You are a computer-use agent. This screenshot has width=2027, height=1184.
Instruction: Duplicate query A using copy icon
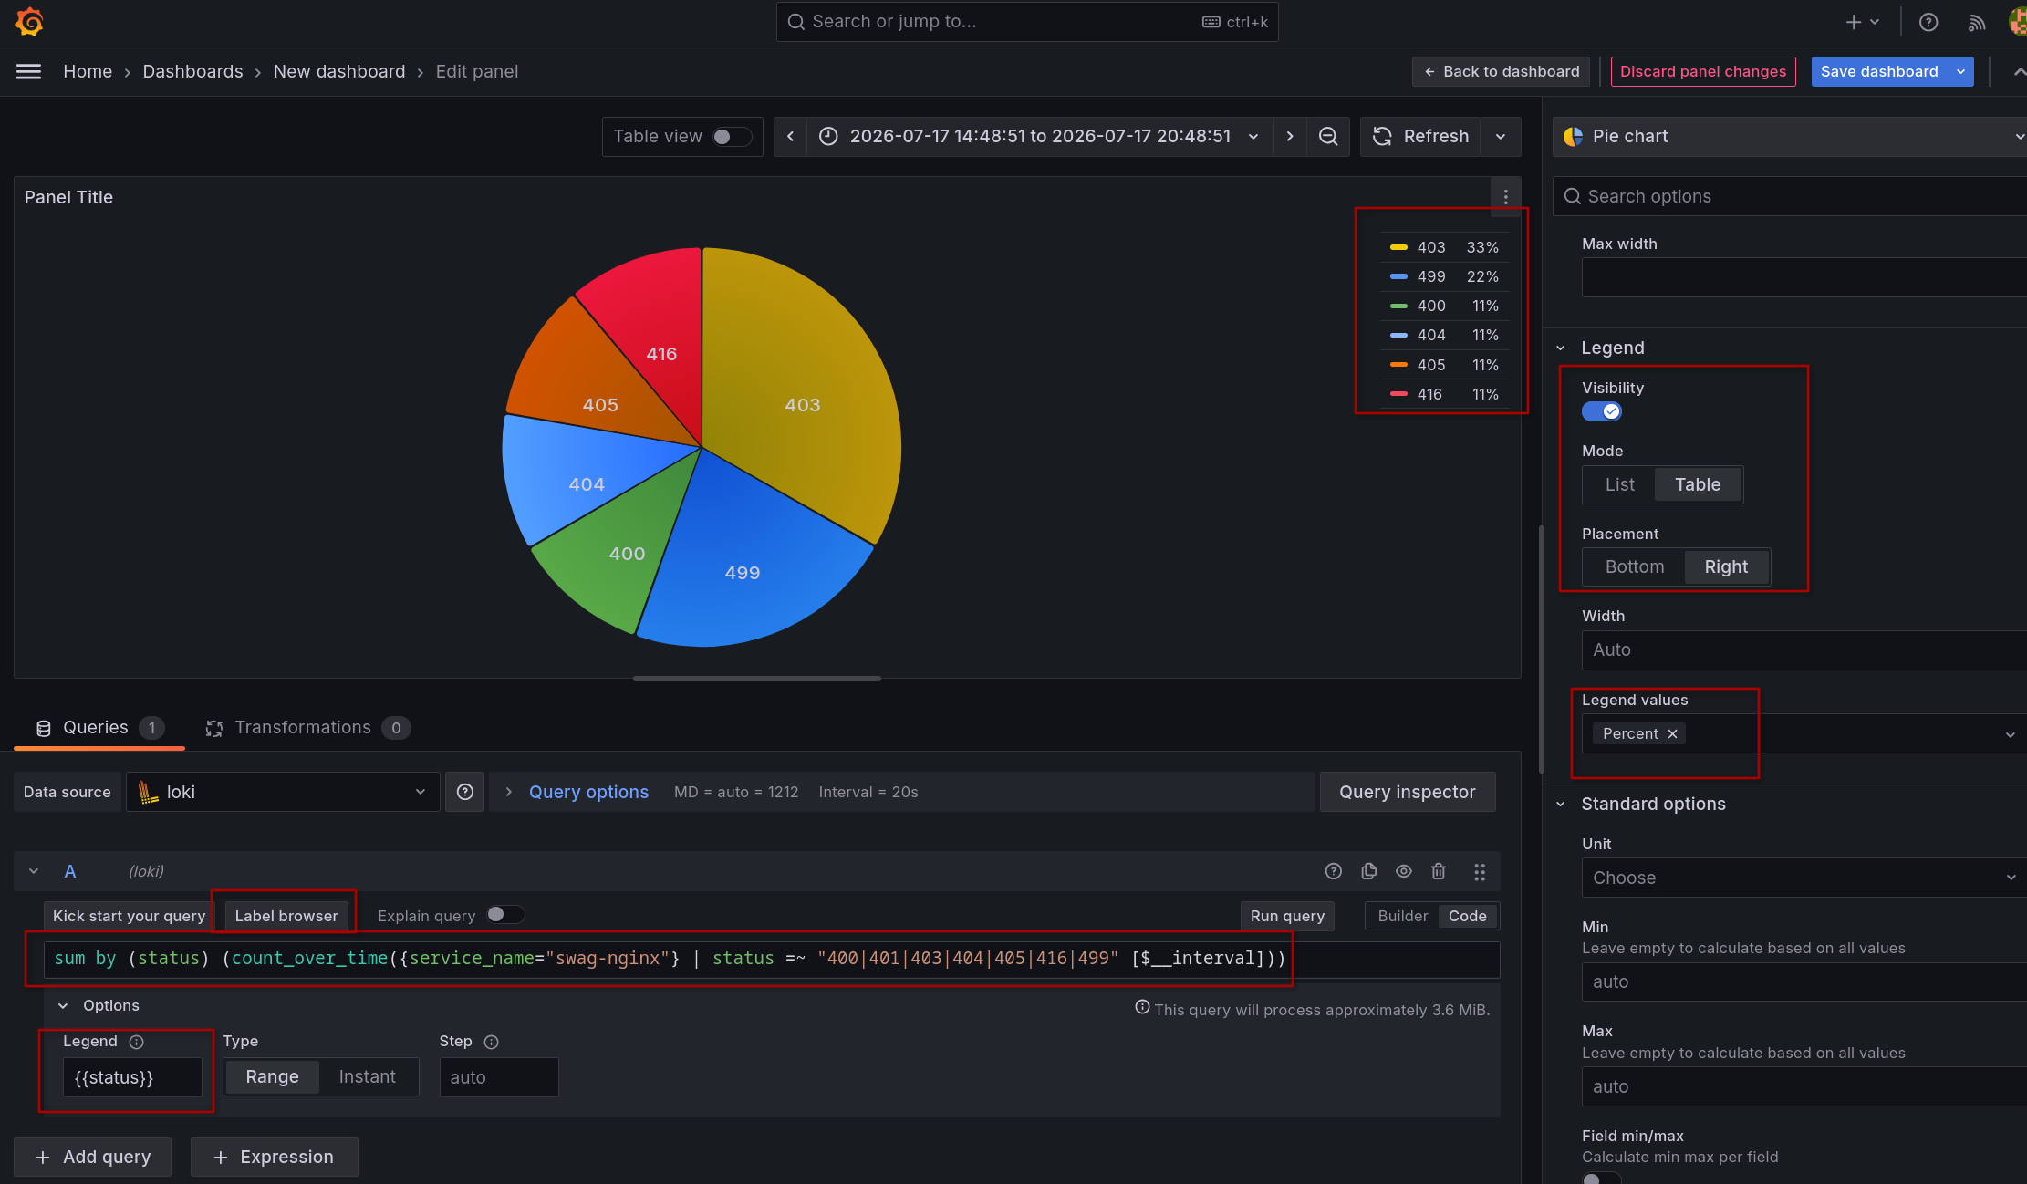(1368, 871)
